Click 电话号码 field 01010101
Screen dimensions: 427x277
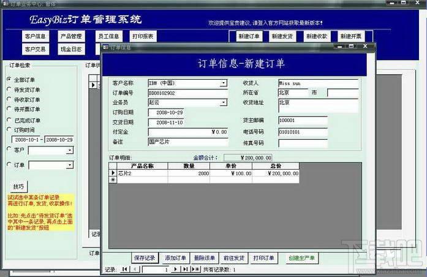tap(303, 132)
